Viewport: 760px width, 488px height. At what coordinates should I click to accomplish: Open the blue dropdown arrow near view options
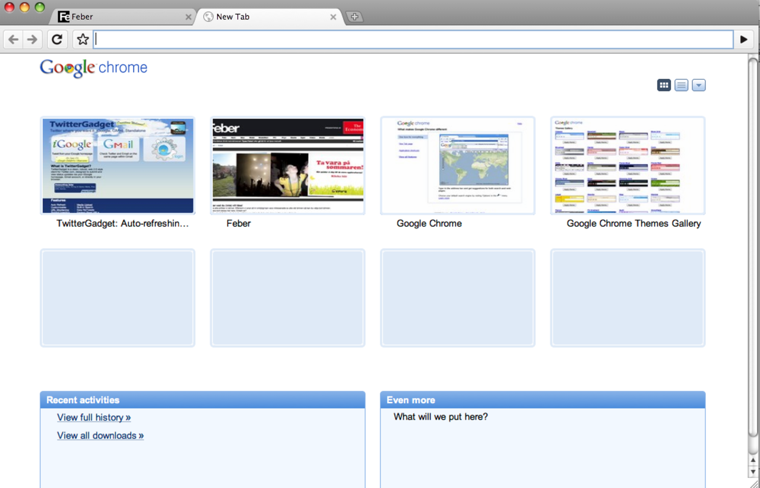[x=698, y=85]
